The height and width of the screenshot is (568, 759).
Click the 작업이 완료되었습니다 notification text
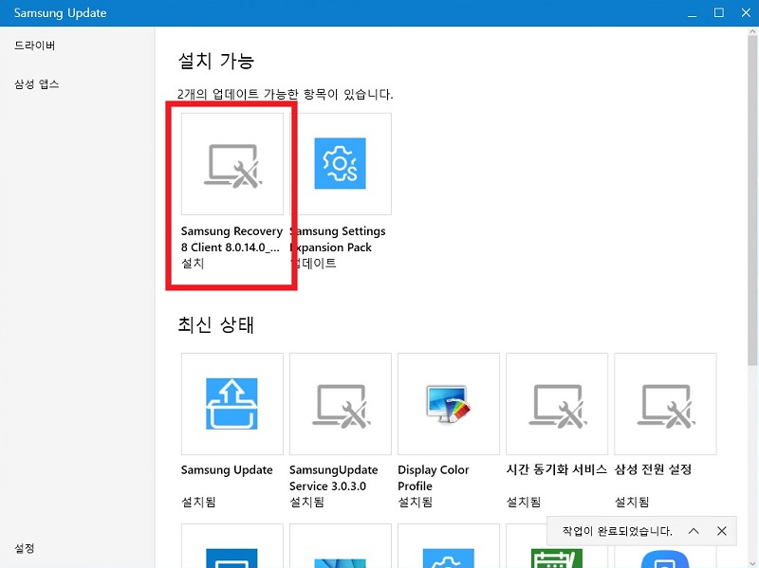(618, 531)
